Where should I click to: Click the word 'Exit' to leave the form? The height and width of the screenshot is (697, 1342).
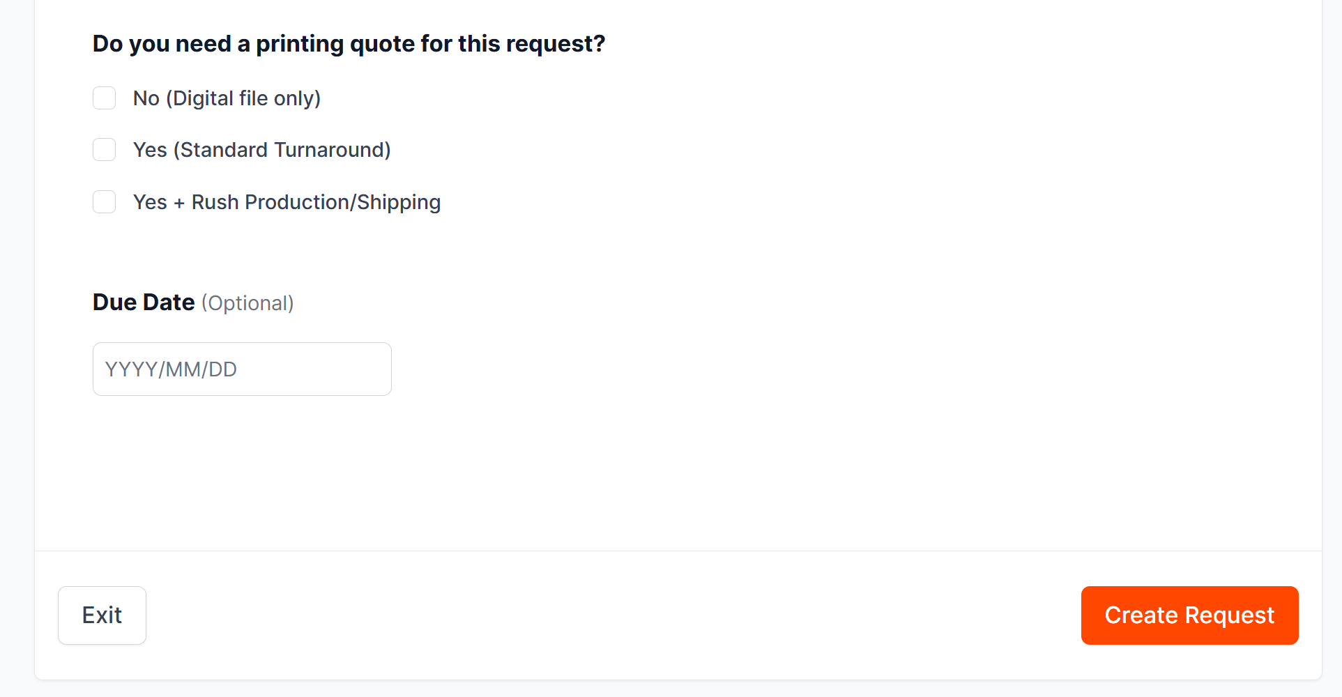coord(102,615)
